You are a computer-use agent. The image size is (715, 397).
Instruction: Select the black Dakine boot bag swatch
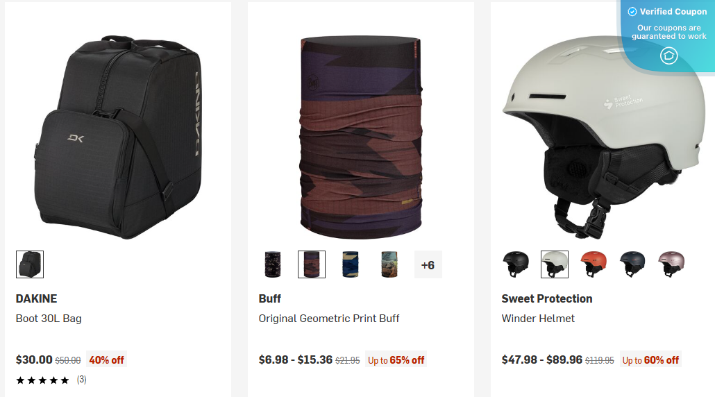[x=30, y=264]
